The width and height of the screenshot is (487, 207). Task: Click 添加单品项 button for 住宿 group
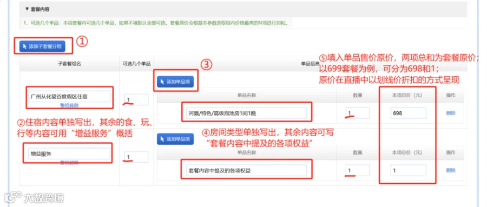(175, 82)
